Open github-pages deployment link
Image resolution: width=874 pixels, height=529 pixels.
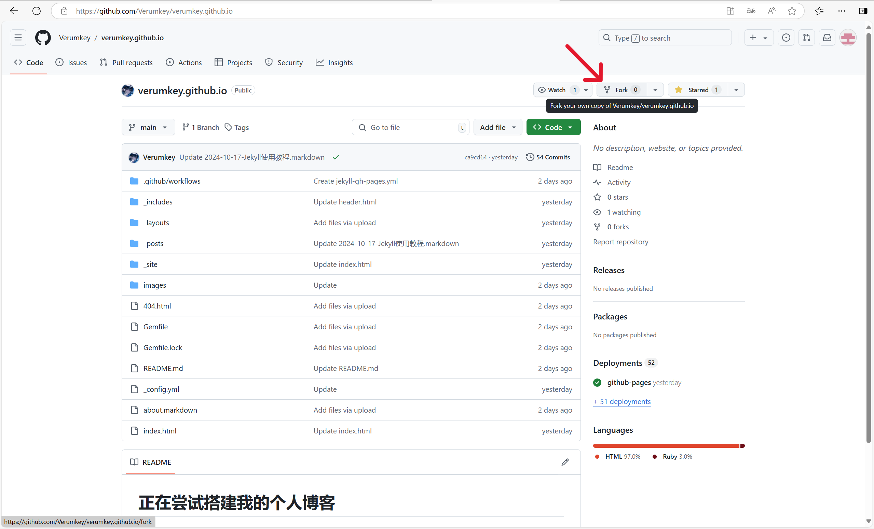coord(629,383)
